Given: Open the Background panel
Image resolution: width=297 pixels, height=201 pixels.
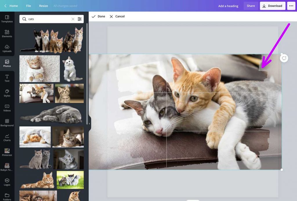Looking at the screenshot, I should (7, 123).
